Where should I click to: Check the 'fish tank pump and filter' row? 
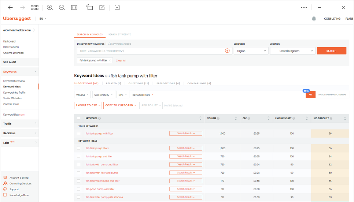pyautogui.click(x=78, y=156)
